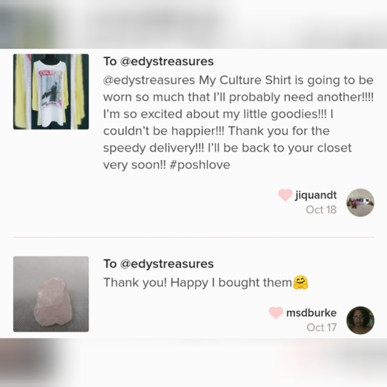The height and width of the screenshot is (387, 387).
Task: Visit the msdburke username link
Action: tap(311, 313)
